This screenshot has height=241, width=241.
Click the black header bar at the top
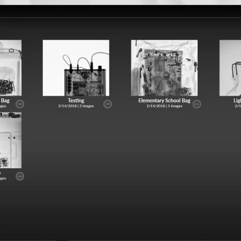pyautogui.click(x=120, y=11)
